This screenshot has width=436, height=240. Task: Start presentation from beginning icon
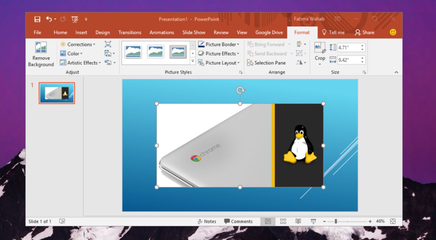click(x=74, y=19)
